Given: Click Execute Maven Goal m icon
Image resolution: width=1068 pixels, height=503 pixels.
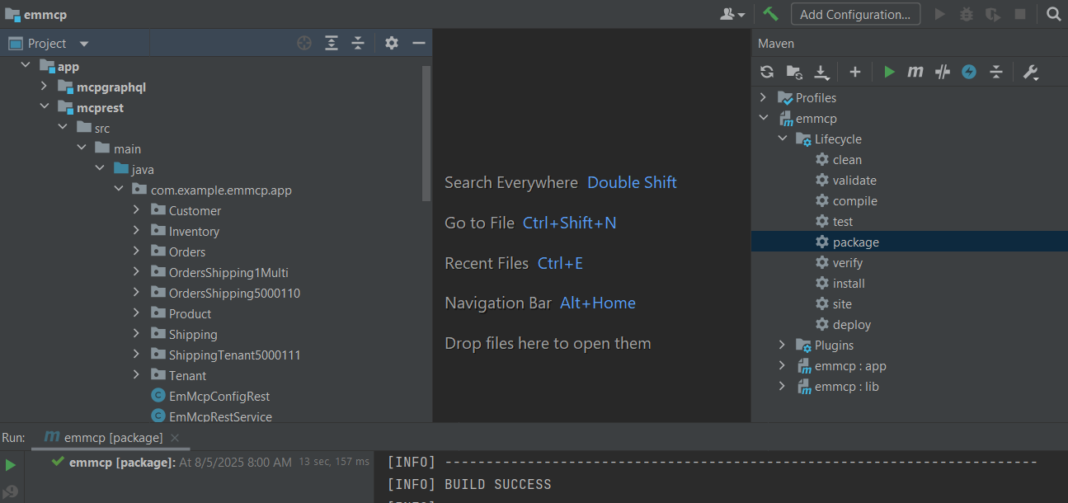Looking at the screenshot, I should [915, 72].
